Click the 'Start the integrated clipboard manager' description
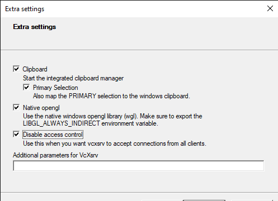This screenshot has height=201, width=278. point(73,78)
